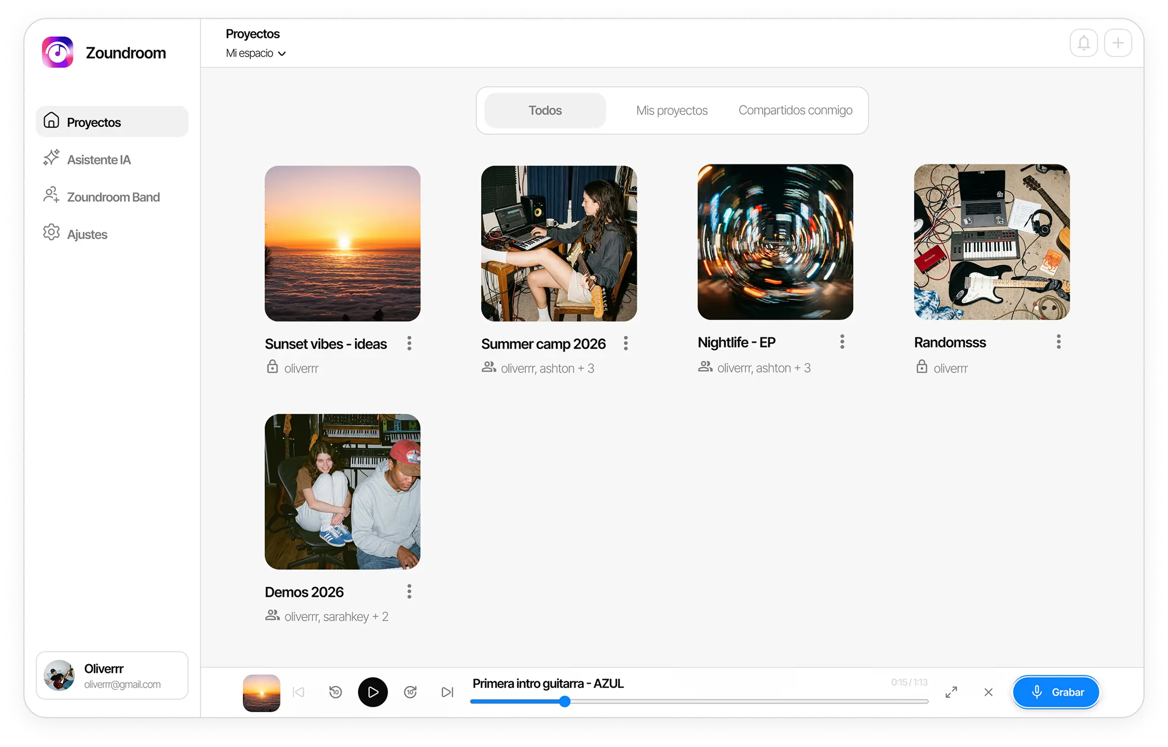This screenshot has width=1168, height=747.
Task: Rewind 10 seconds
Action: click(x=335, y=692)
